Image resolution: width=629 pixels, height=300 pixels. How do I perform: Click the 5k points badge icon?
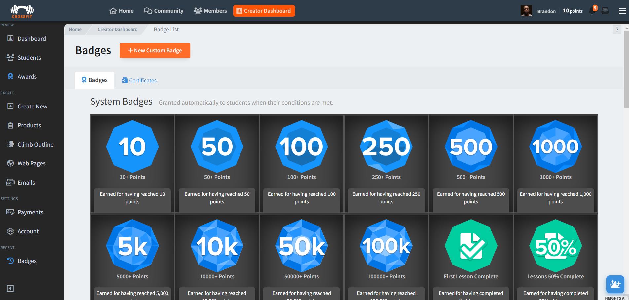(132, 246)
